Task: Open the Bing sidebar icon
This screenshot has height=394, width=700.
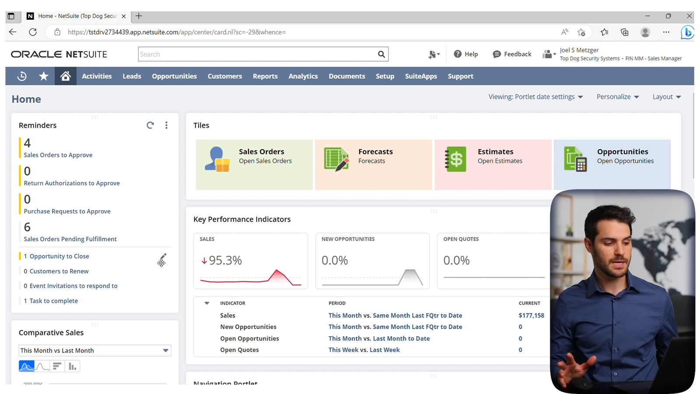Action: pos(687,32)
